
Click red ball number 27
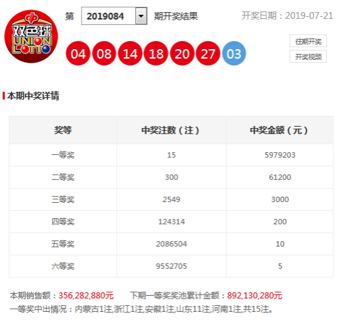[208, 53]
